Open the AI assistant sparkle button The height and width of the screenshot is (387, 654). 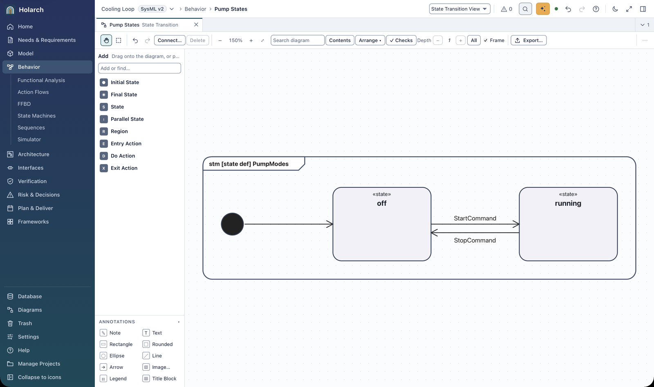pos(543,9)
